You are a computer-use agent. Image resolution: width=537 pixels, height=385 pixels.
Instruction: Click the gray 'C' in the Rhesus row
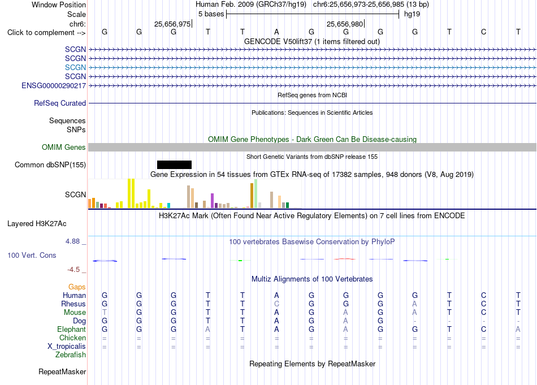tap(277, 304)
